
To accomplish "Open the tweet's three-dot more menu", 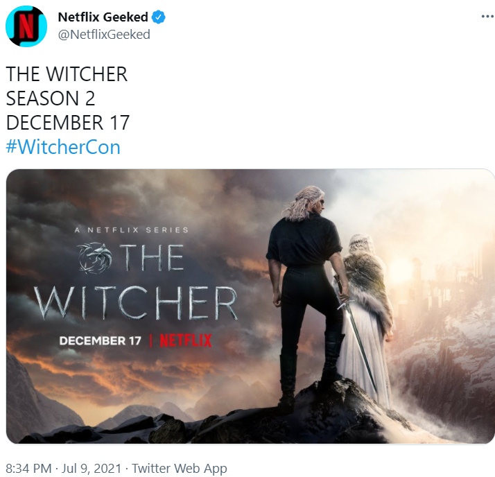I will 488,17.
